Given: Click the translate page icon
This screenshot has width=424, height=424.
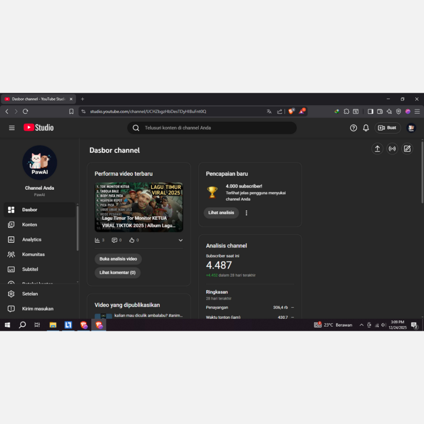Looking at the screenshot, I should click(269, 111).
